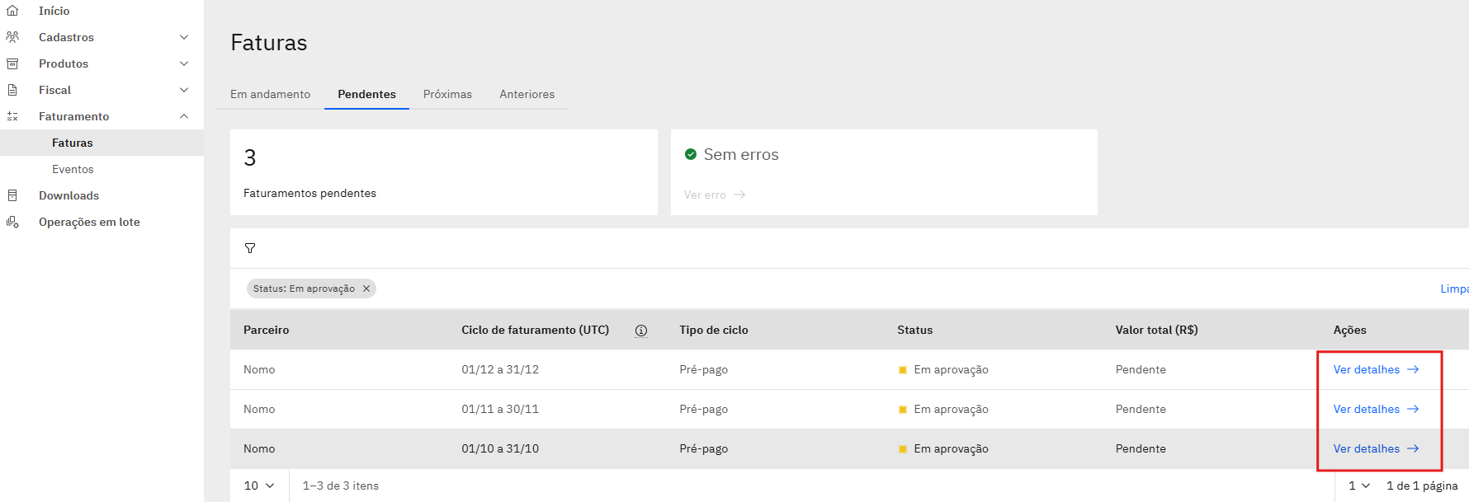Viewport: 1469px width, 502px height.
Task: Click the info icon beside Ciclo de faturamento
Action: coord(641,331)
